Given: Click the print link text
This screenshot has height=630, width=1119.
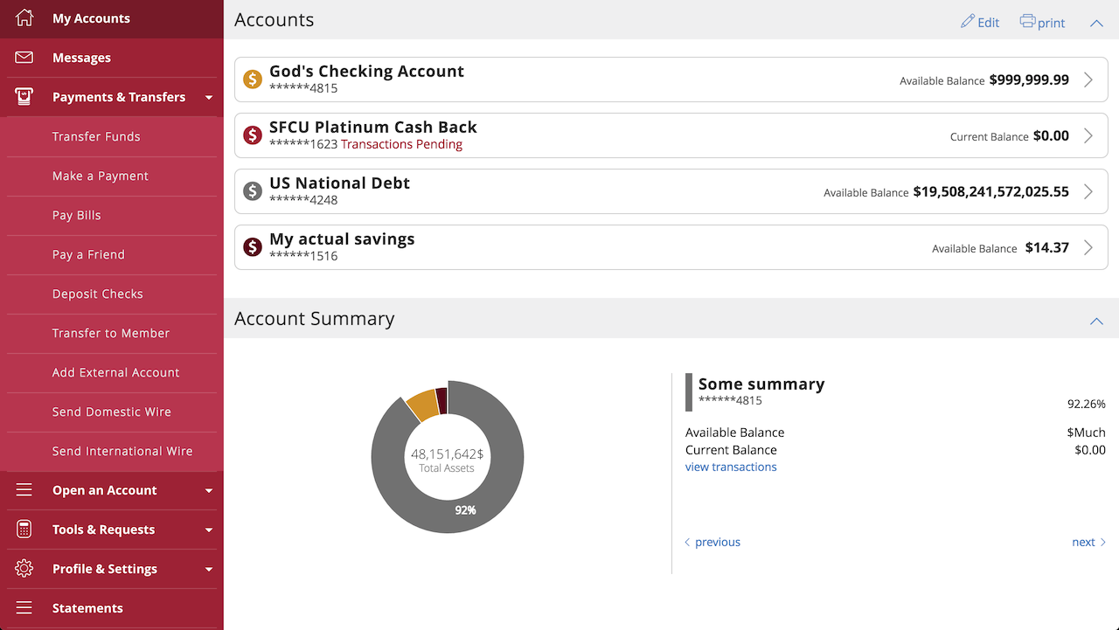Looking at the screenshot, I should [x=1052, y=24].
